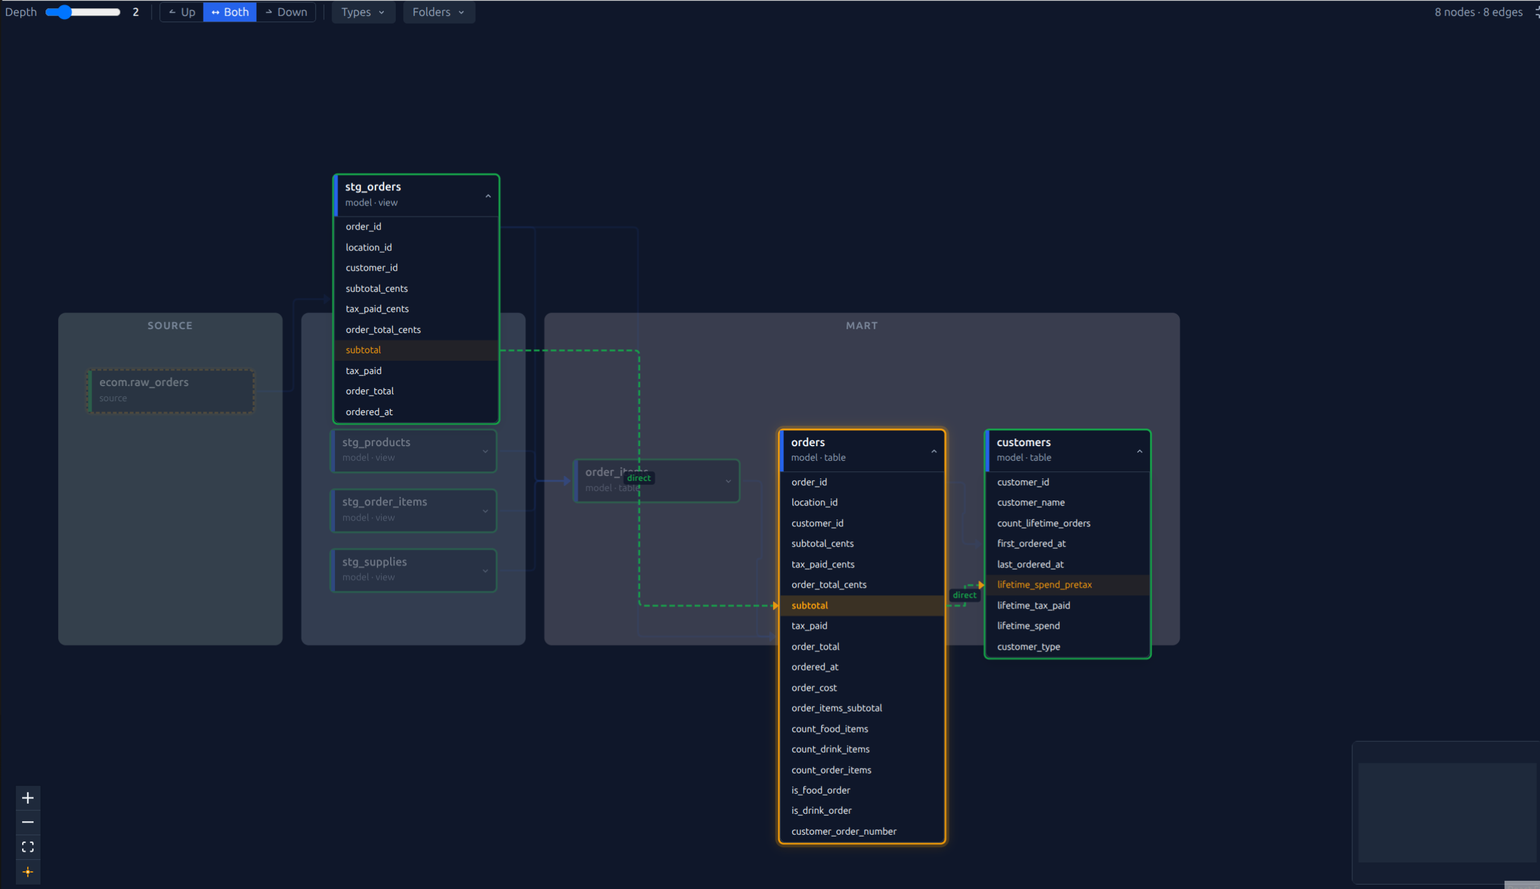The image size is (1540, 889).
Task: Click the lineage graph icon in top-right corner
Action: 1535,12
